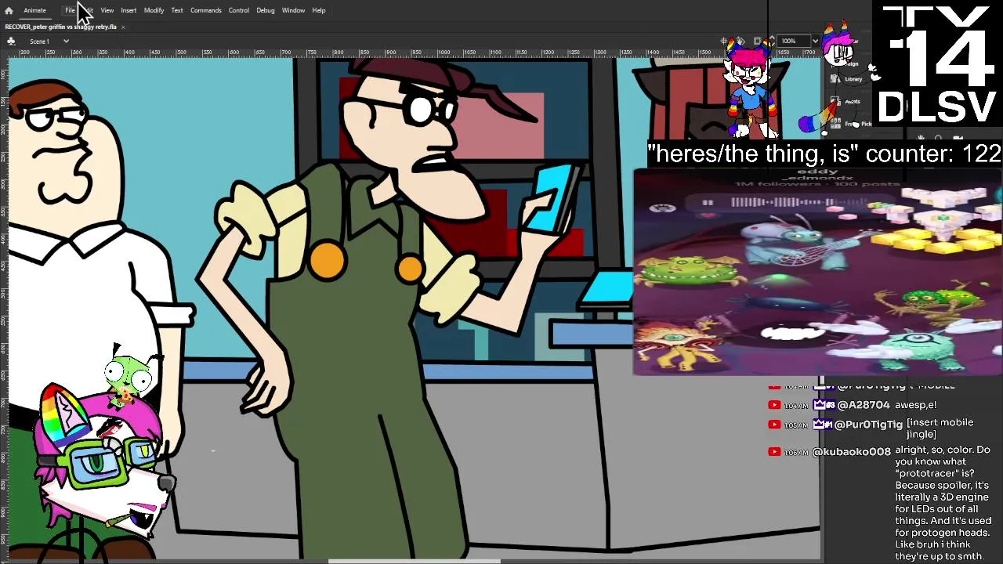Select the RECOVER_peter griffin vs shaggy retry.fla tab
This screenshot has height=564, width=1003.
[61, 27]
